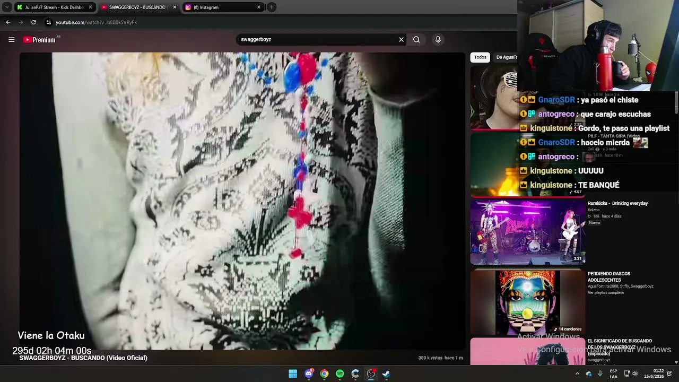Click the SWAGGERBOYZ - BUSCANDO (Video Oficial) title
The width and height of the screenshot is (679, 382).
pyautogui.click(x=83, y=358)
